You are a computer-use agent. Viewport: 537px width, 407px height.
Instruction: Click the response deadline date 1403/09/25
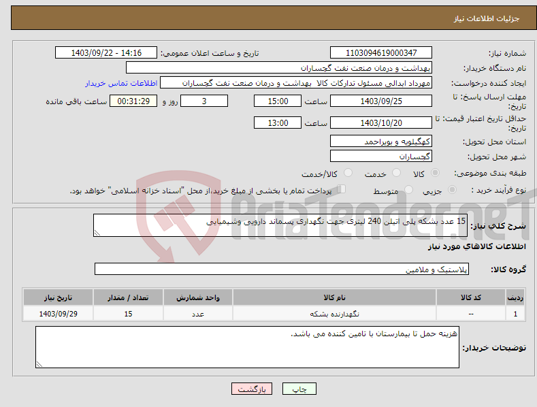coord(381,101)
